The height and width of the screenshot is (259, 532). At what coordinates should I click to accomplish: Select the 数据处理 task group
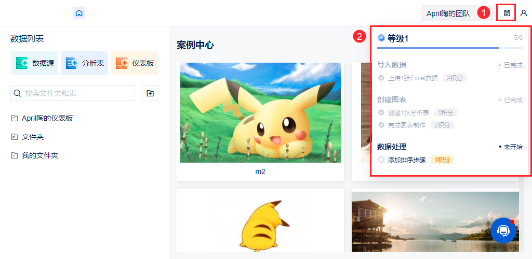click(392, 147)
